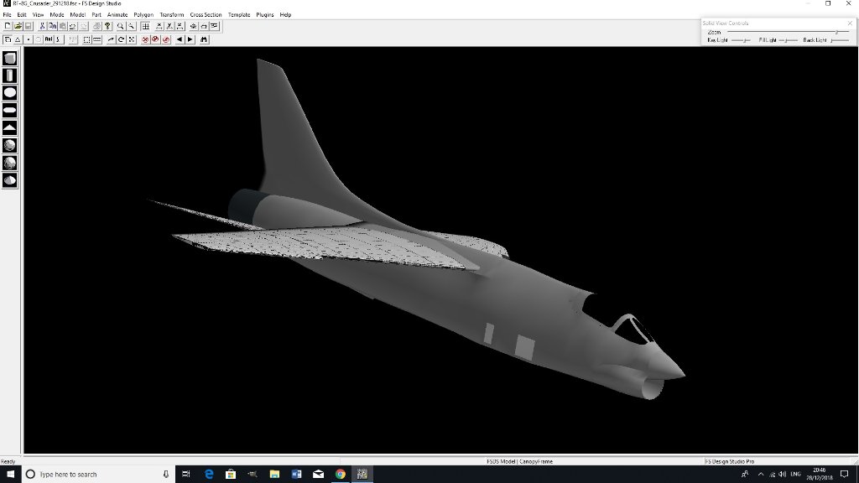The height and width of the screenshot is (483, 859).
Task: Open the Polygon menu
Action: coord(143,15)
